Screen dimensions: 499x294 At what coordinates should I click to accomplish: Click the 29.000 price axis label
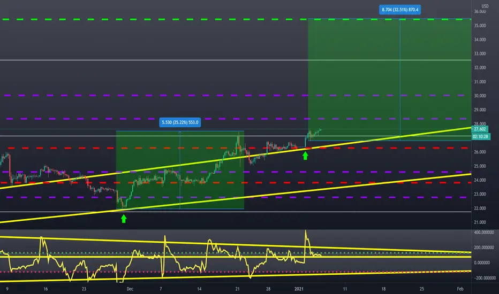tap(480, 110)
